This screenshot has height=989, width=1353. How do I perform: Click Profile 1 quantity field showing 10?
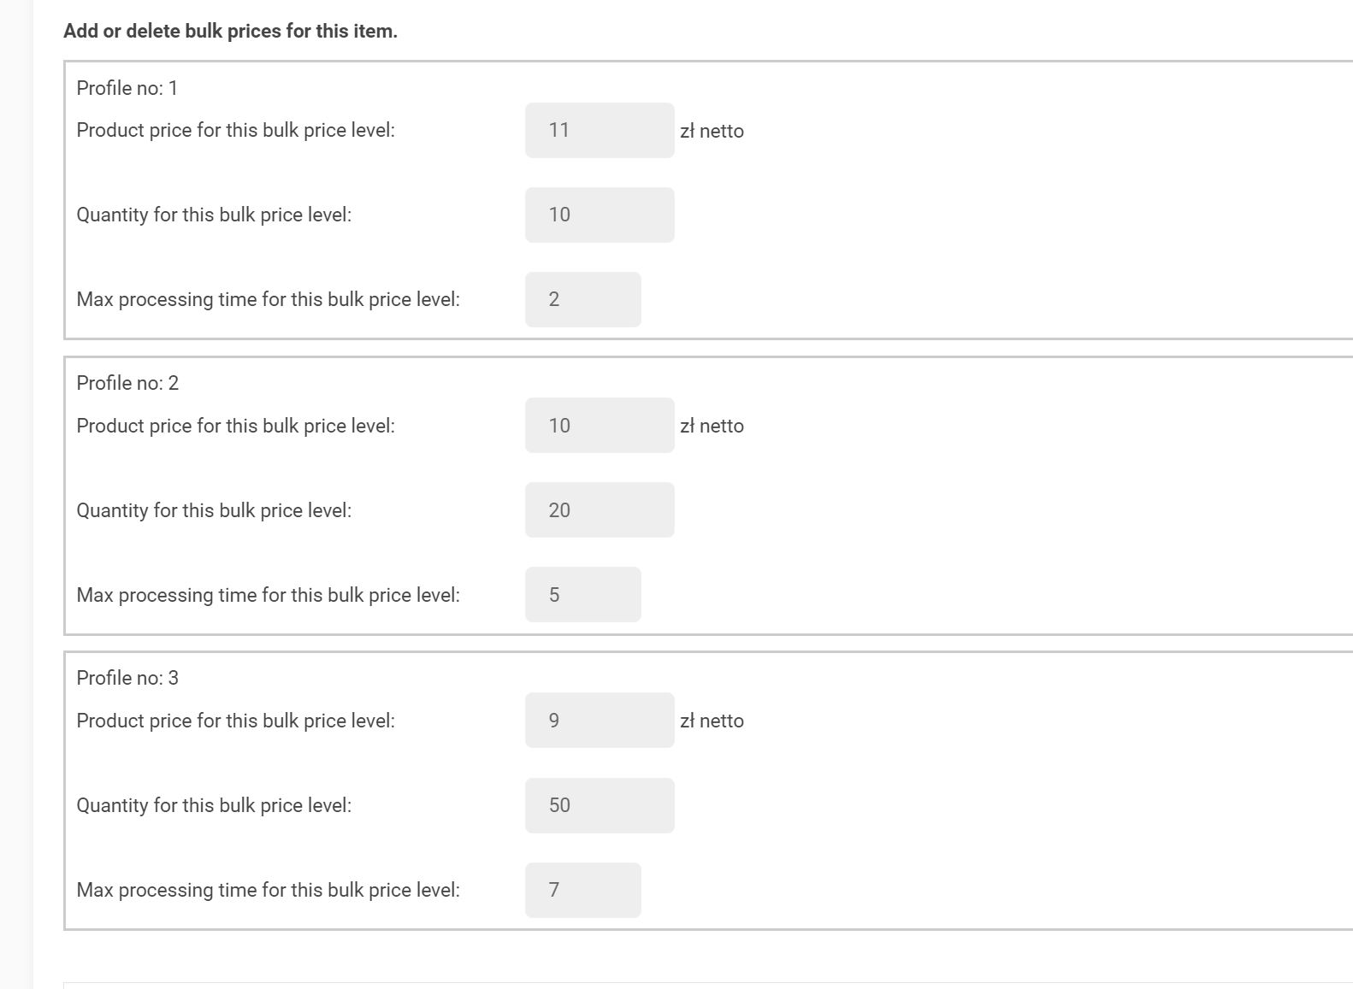point(599,215)
